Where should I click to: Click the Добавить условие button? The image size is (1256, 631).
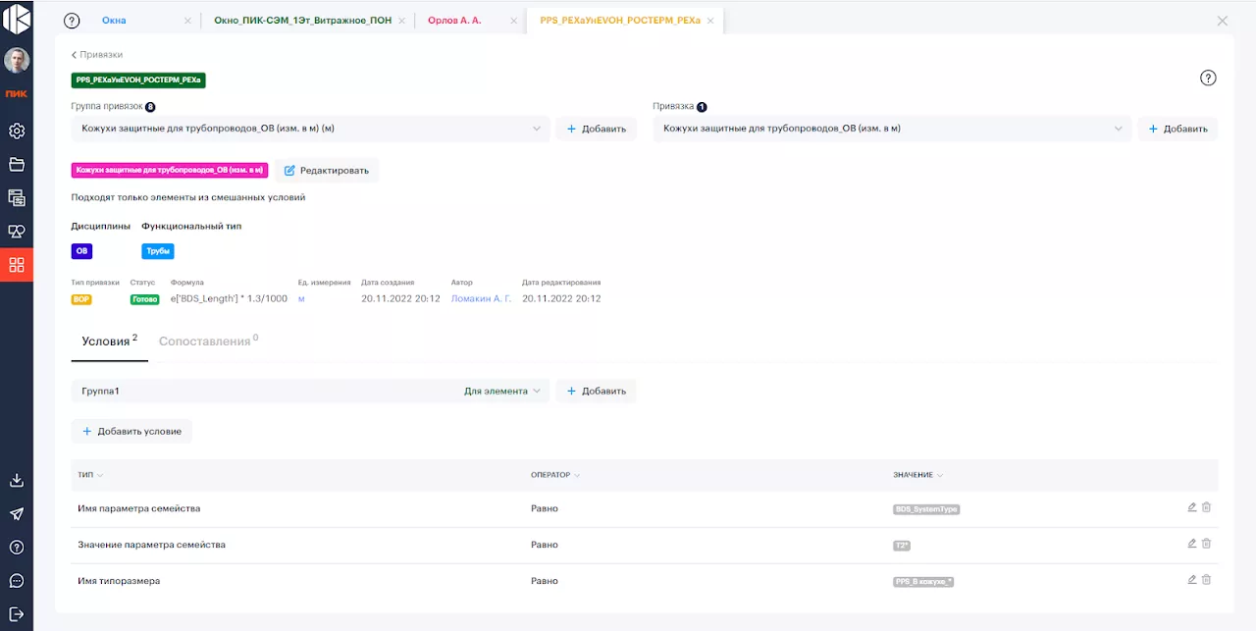[x=131, y=431]
